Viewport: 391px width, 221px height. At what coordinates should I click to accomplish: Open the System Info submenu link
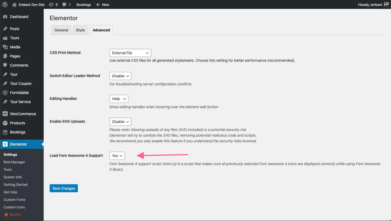[x=13, y=177]
